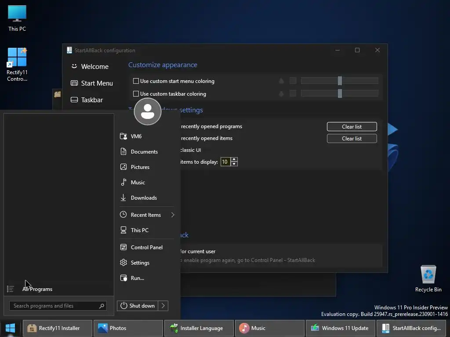Click the start menu color swatch
Screen dimensions: 450x337
(x=293, y=81)
